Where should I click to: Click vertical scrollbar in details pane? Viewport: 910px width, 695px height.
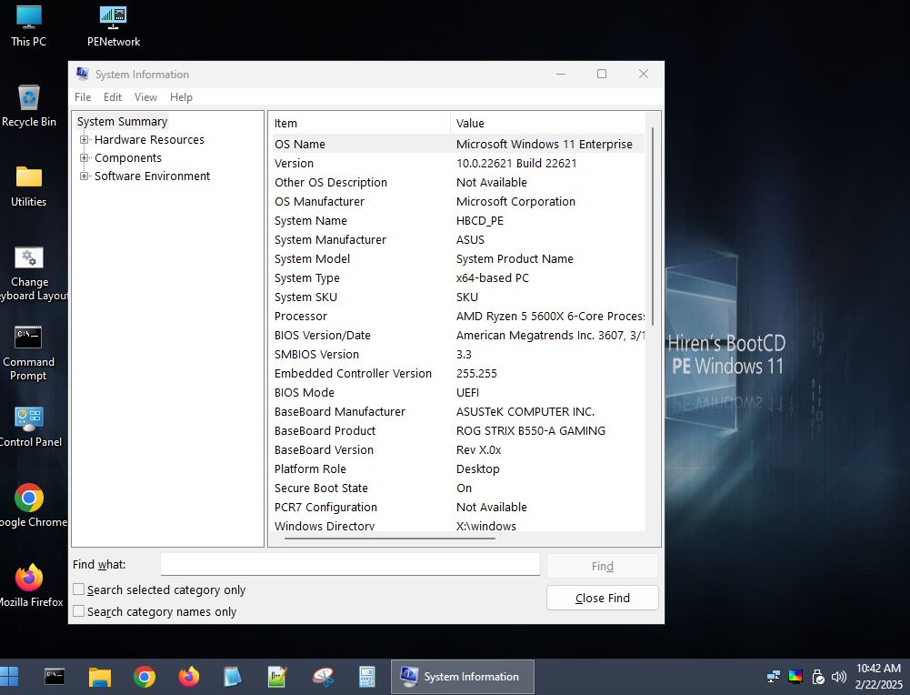(653, 227)
